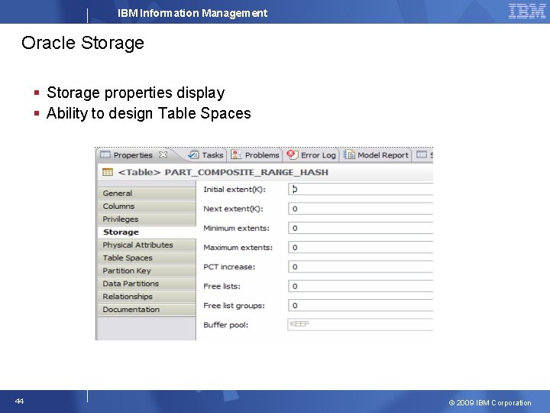The height and width of the screenshot is (413, 550).
Task: Click the Initial extent(K) input field
Action: tap(361, 190)
